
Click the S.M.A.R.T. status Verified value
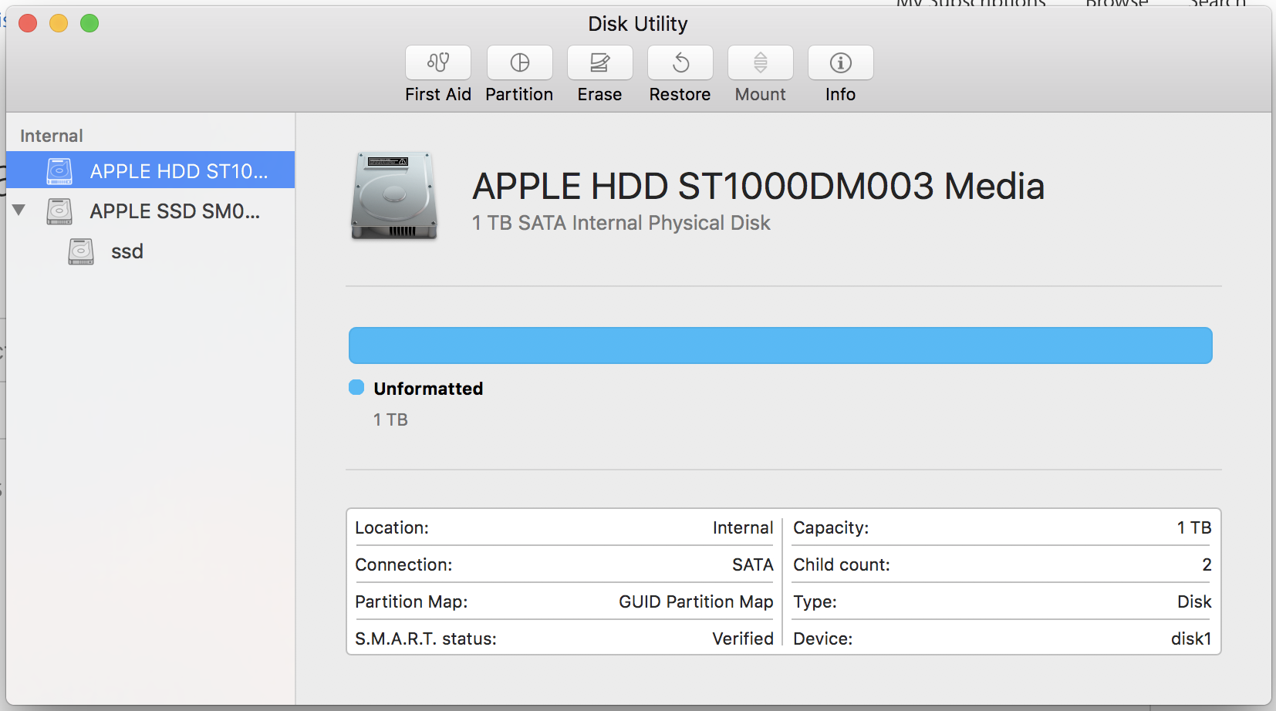[742, 639]
